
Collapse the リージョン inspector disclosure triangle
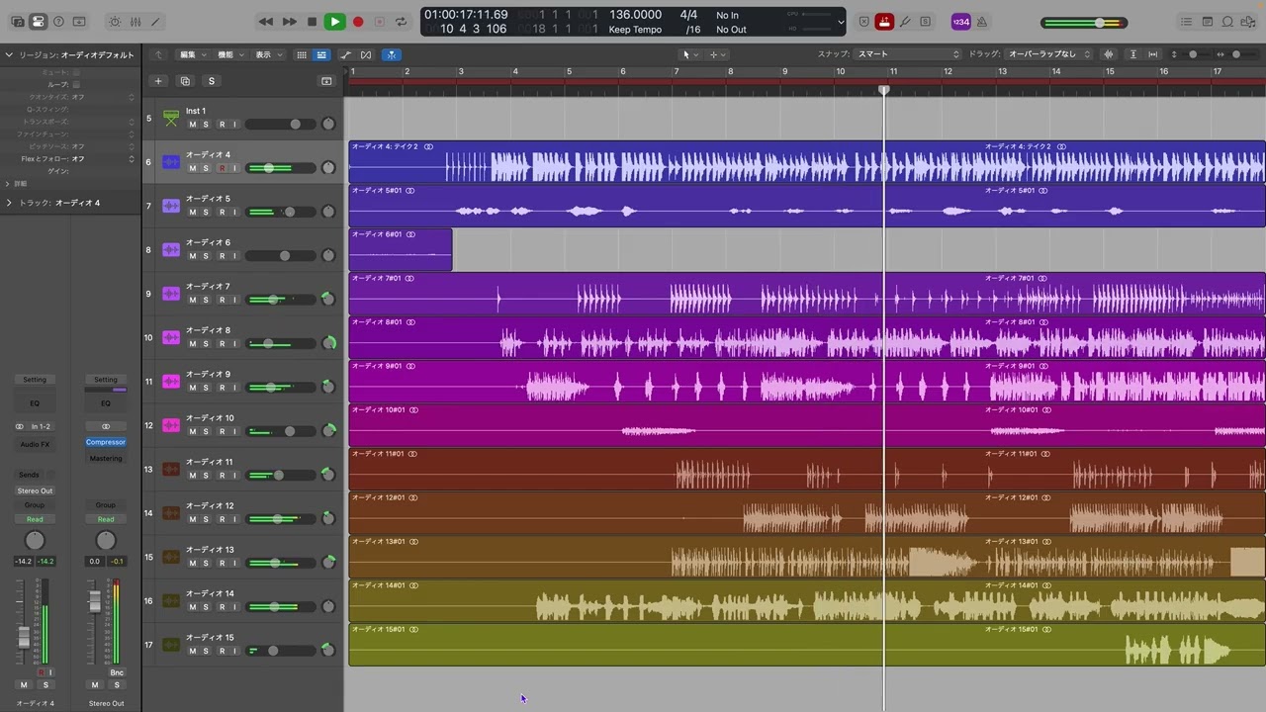tap(9, 54)
